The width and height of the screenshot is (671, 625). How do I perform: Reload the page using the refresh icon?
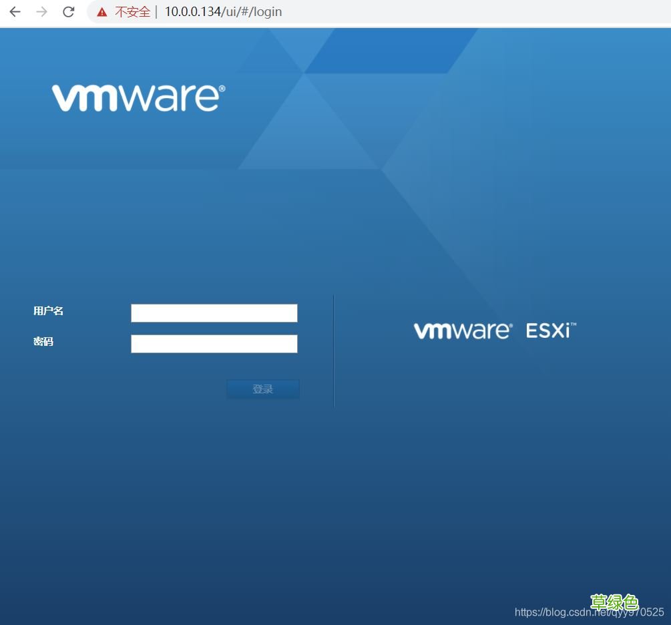click(x=68, y=11)
